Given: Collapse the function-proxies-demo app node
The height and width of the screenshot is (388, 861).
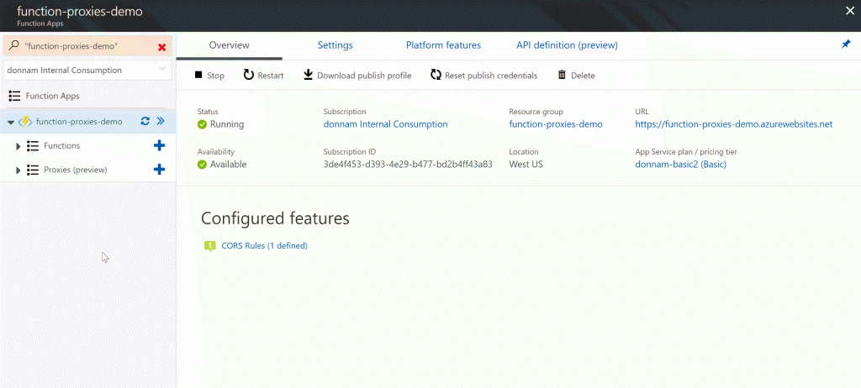Looking at the screenshot, I should tap(10, 122).
